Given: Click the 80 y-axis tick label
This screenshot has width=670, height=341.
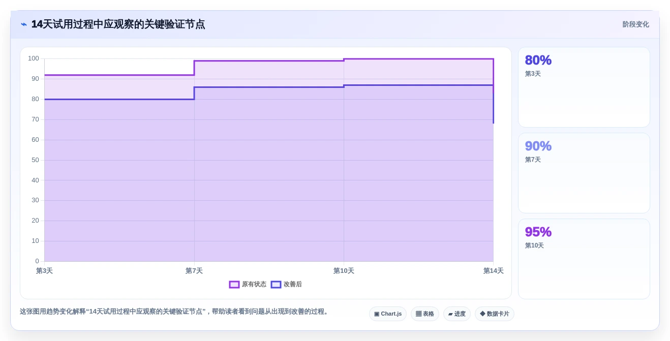Looking at the screenshot, I should [x=35, y=99].
